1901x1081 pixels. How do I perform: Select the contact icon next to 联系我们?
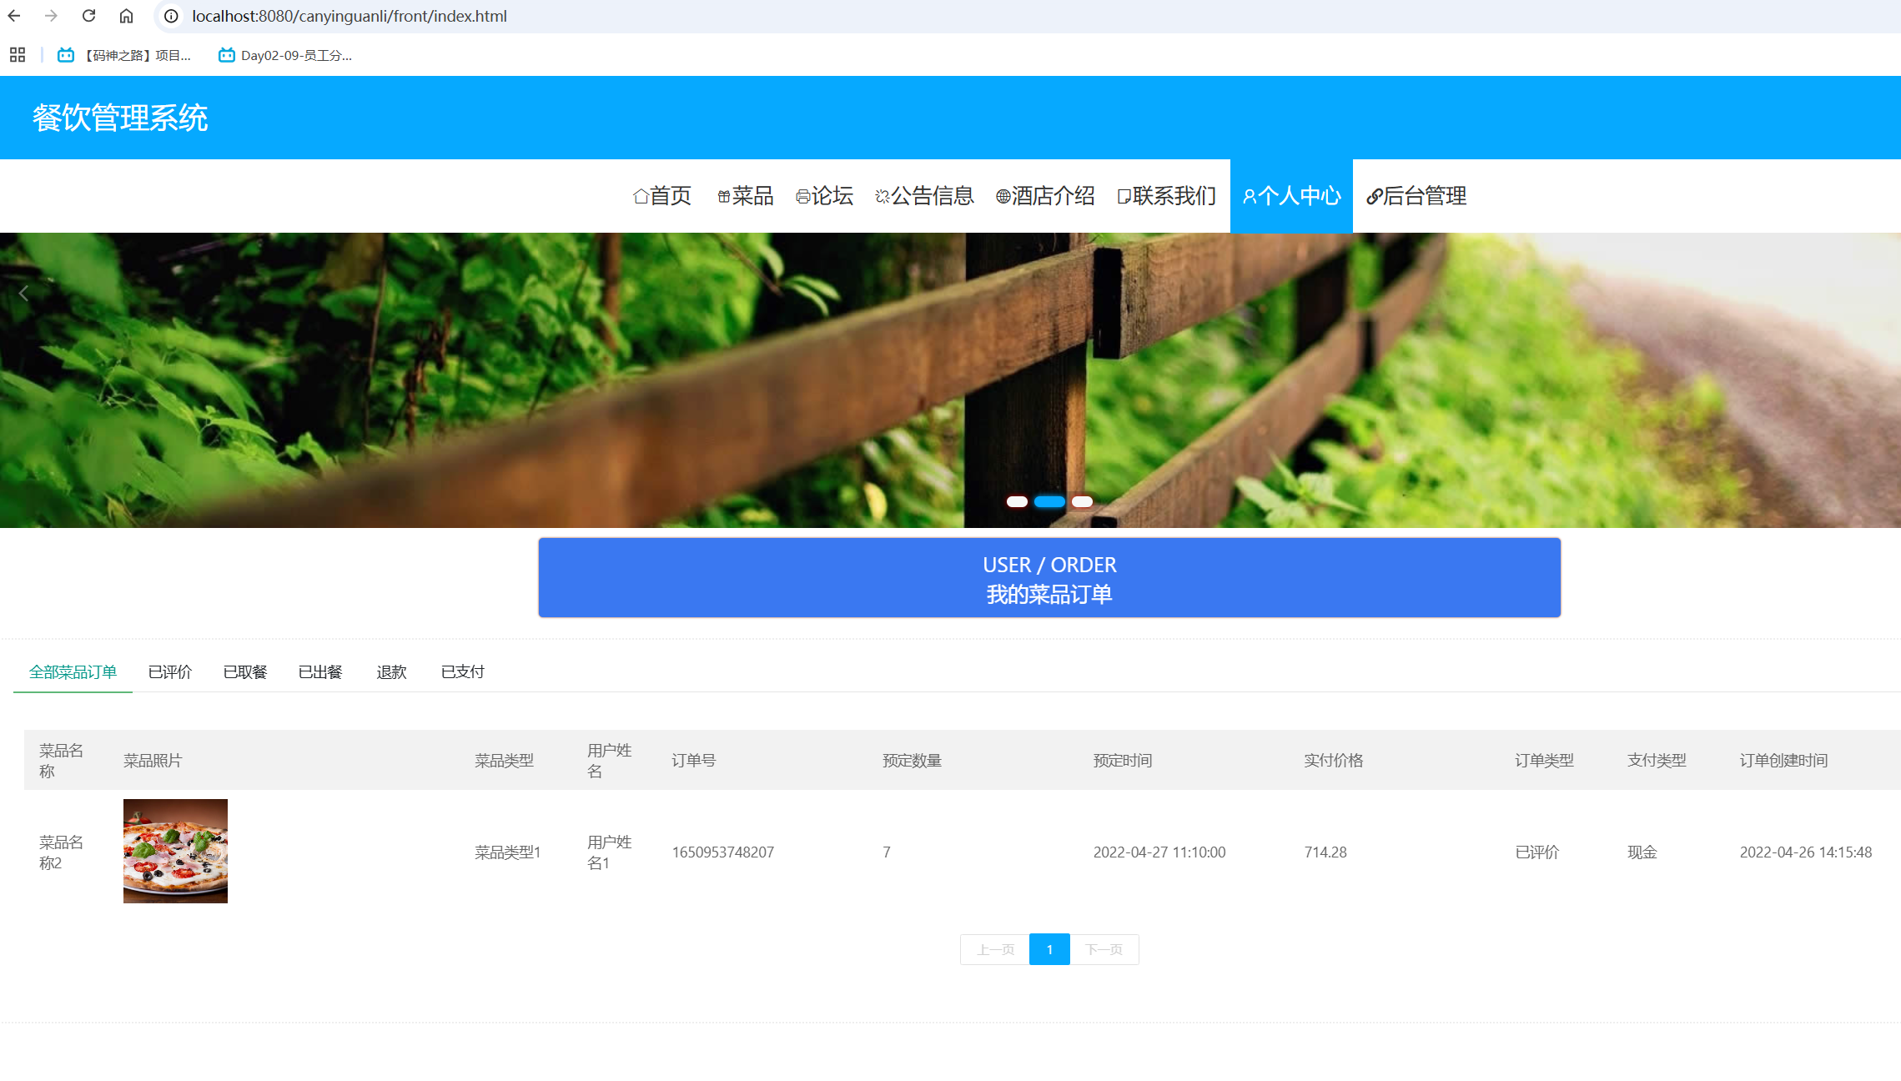coord(1123,195)
